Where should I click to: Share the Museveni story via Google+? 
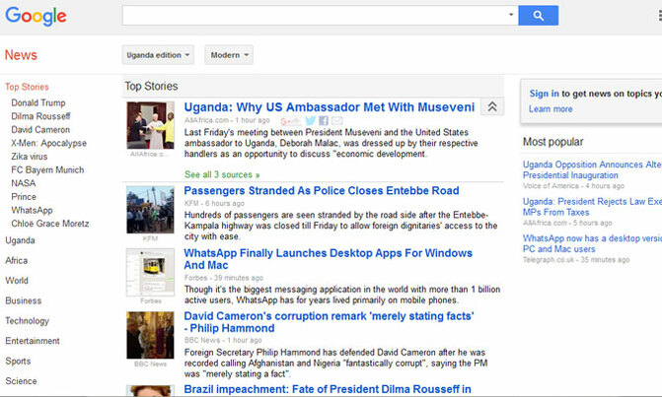(x=290, y=121)
